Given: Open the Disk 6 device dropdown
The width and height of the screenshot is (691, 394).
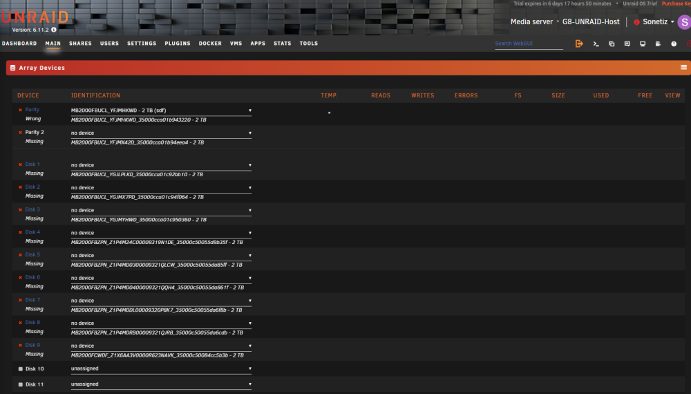Looking at the screenshot, I should [161, 278].
